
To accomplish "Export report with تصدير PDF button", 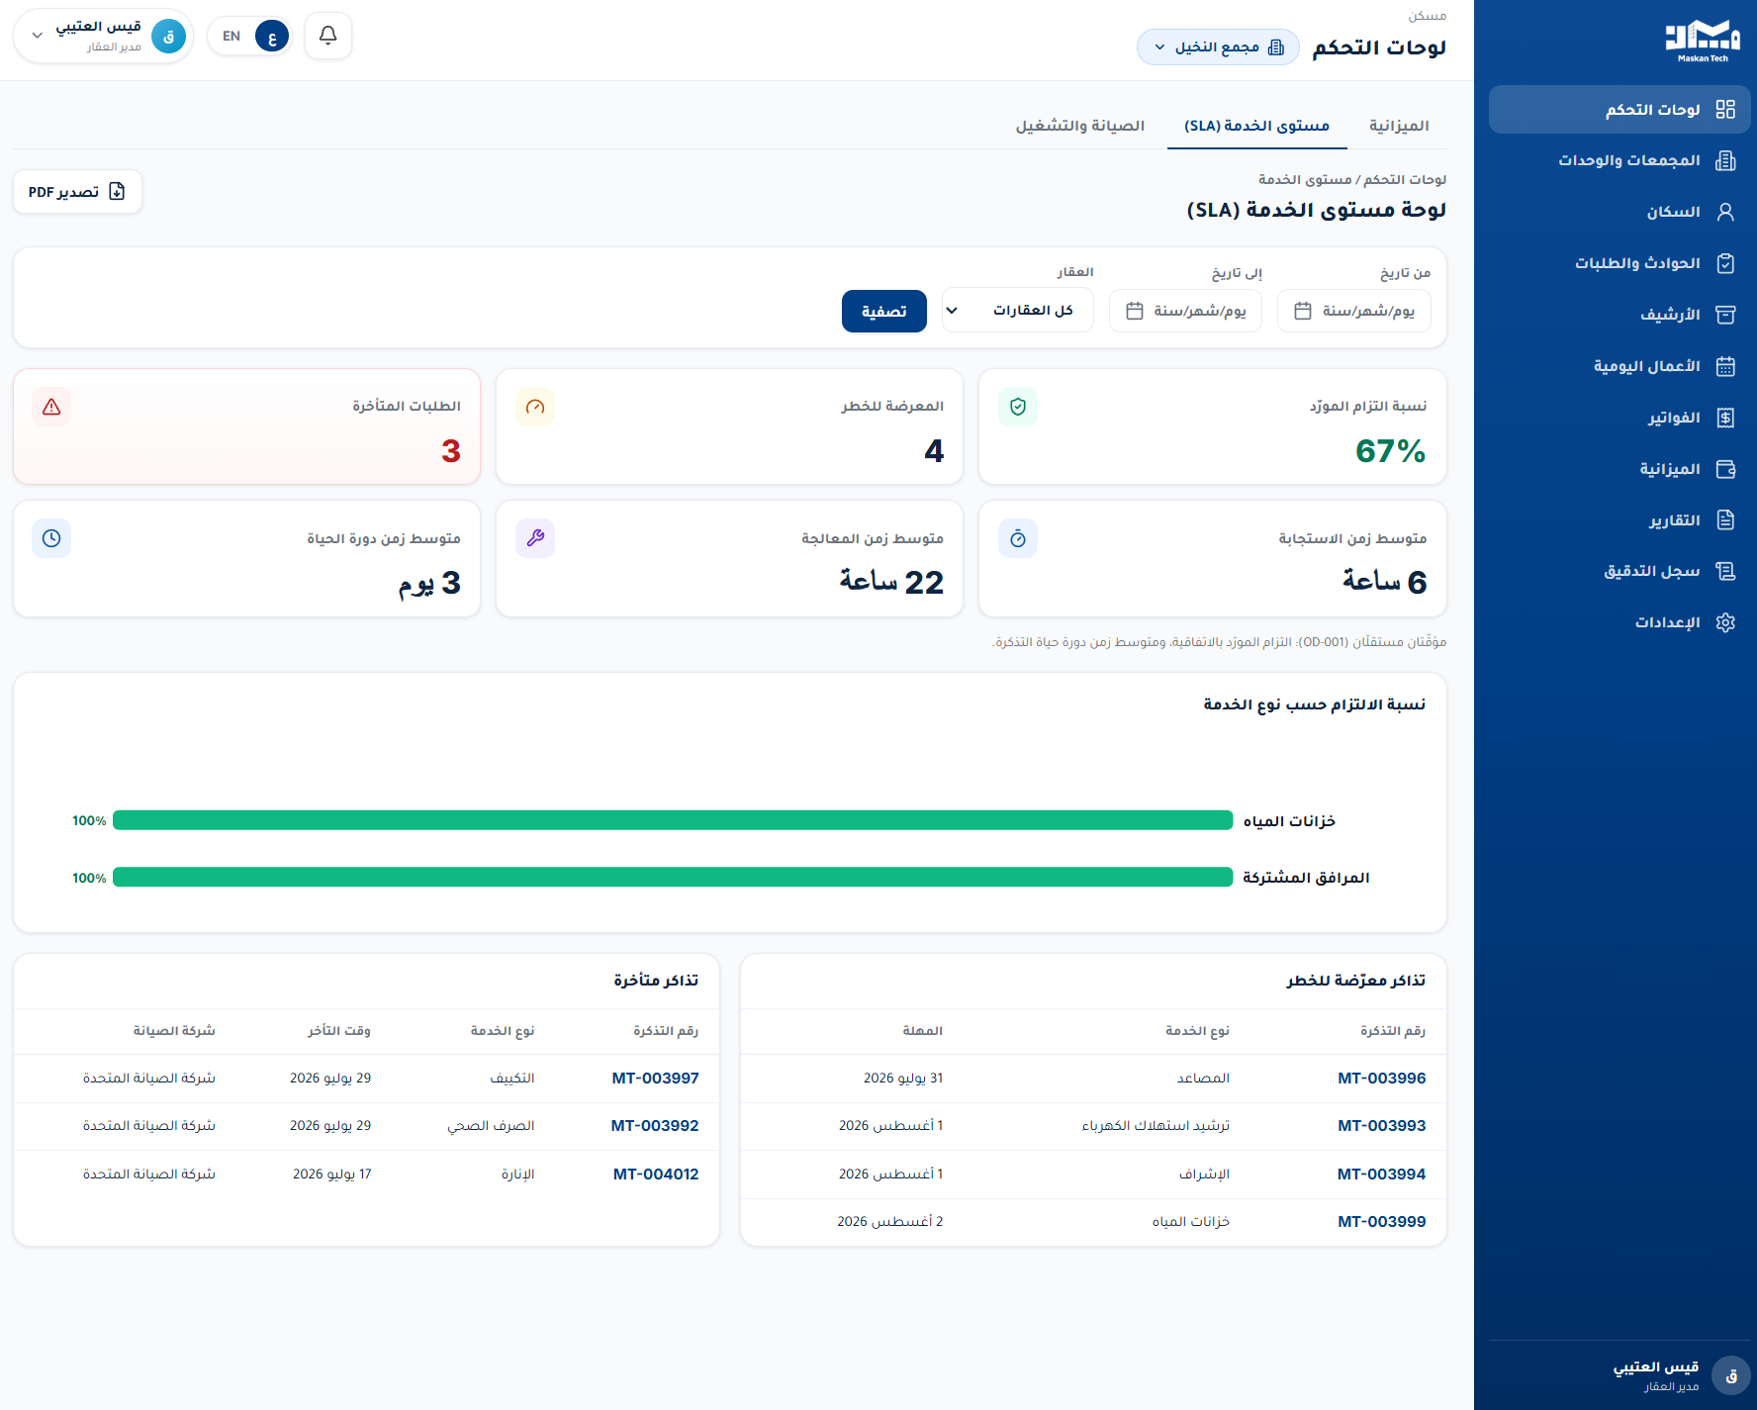I will [x=77, y=192].
